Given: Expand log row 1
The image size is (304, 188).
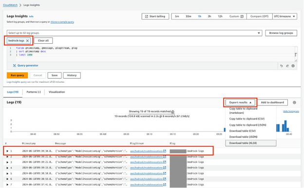Looking at the screenshot, I should pyautogui.click(x=7, y=151).
